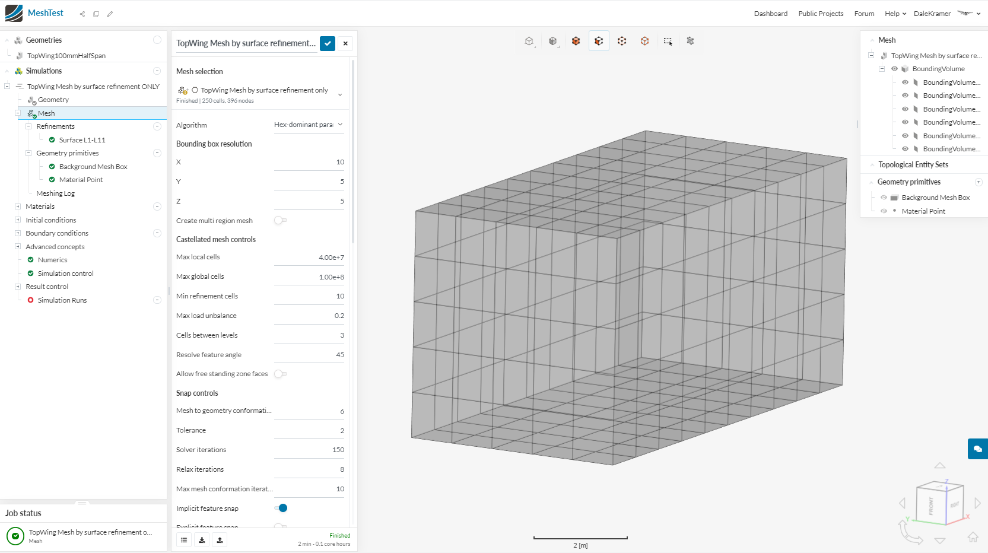This screenshot has width=988, height=553.
Task: Expand the Materials tree node
Action: click(18, 206)
